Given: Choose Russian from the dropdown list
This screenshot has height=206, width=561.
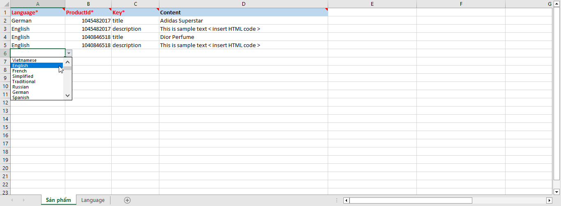Looking at the screenshot, I should (x=37, y=87).
